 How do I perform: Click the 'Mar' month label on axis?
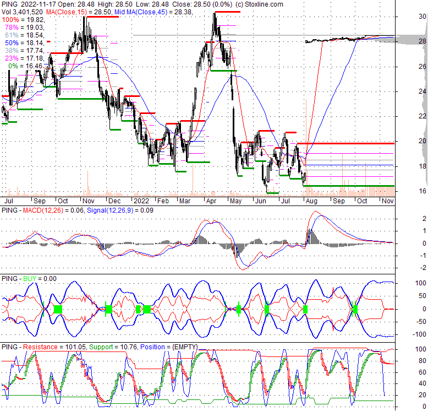[185, 201]
